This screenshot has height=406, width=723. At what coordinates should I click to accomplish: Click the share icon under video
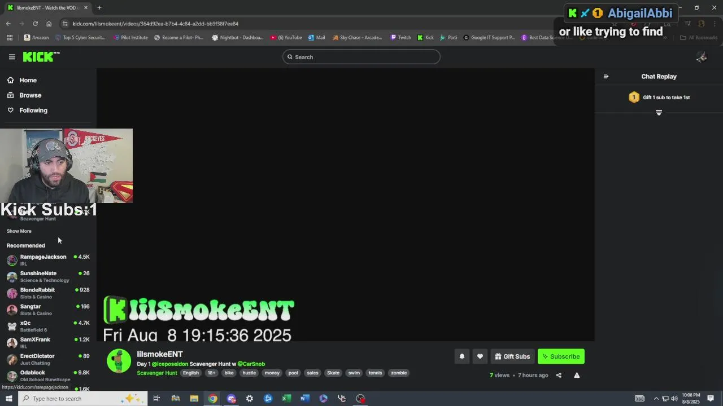pos(559,375)
